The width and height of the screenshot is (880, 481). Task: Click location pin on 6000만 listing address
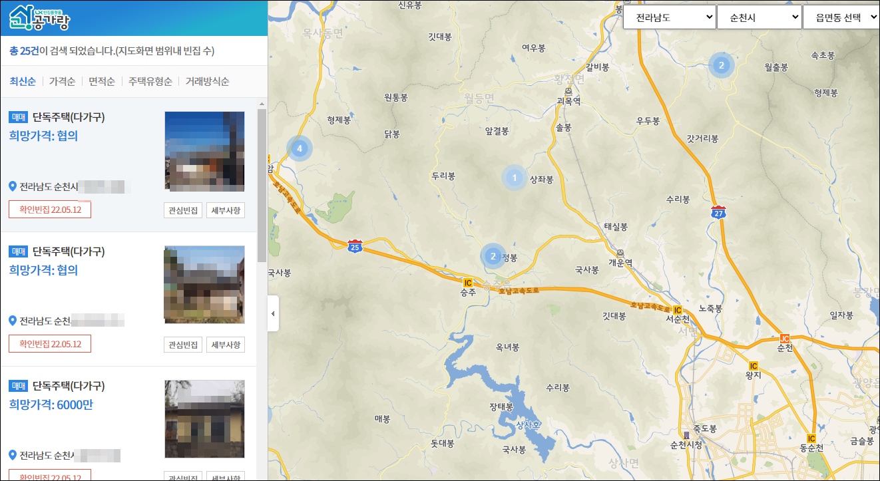pos(13,455)
